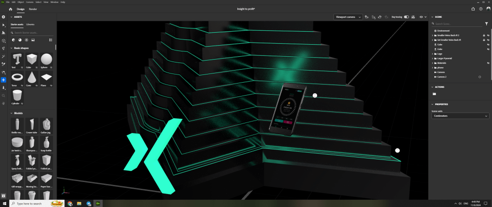
Task: Filter starter assets by Images icon
Action: pyautogui.click(x=32, y=40)
